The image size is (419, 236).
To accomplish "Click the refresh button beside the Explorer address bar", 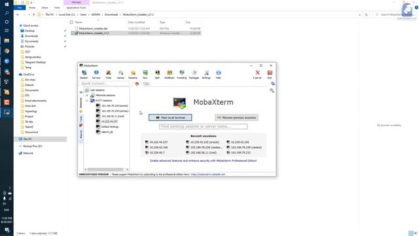I will (367, 14).
